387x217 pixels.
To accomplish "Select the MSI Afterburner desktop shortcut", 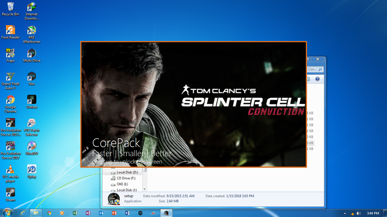I will [x=32, y=35].
